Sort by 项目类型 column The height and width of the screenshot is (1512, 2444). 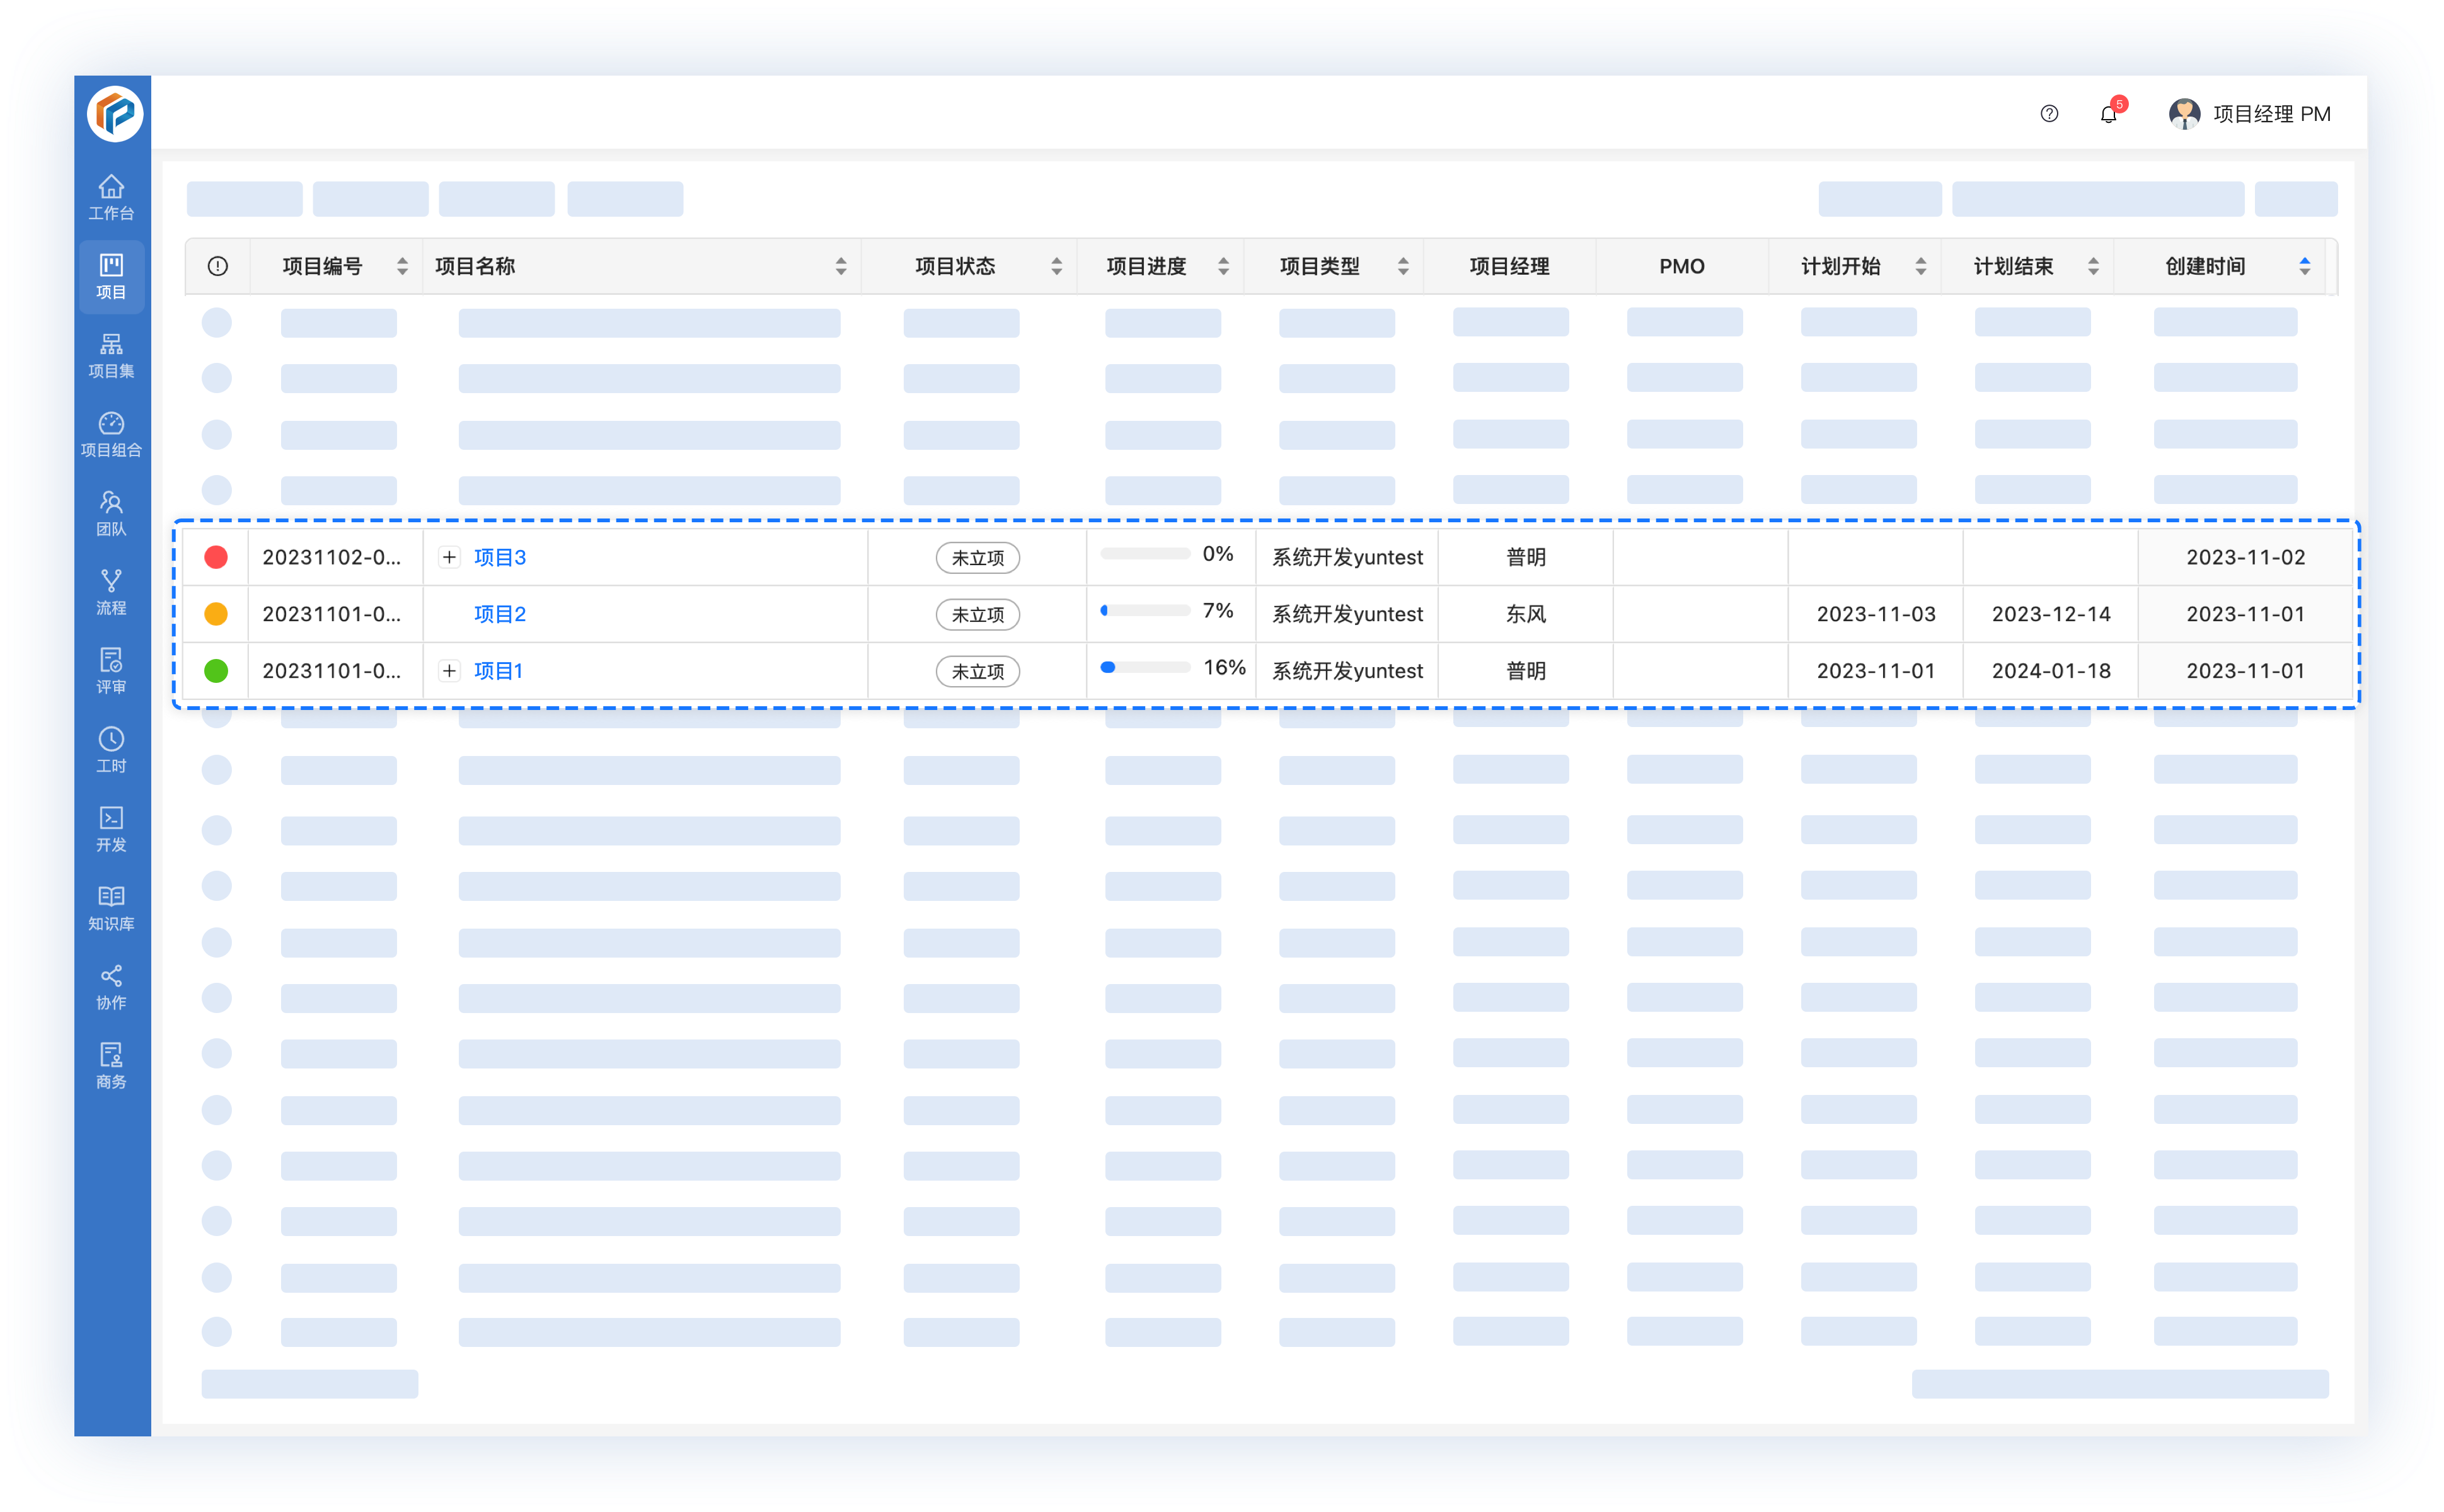pos(1403,266)
